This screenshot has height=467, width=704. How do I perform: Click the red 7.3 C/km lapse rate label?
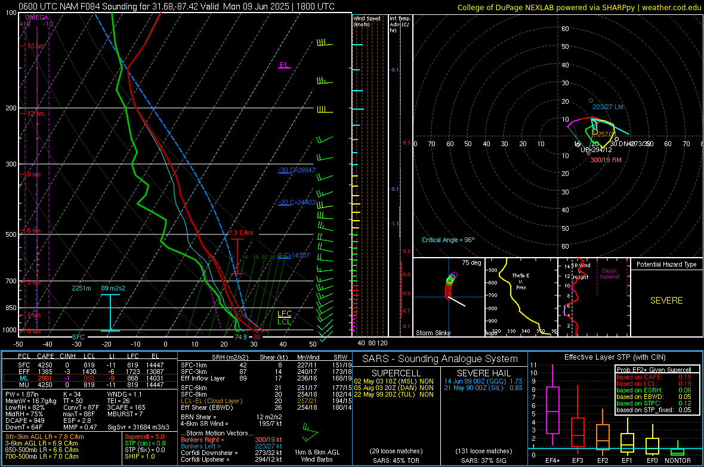240,233
